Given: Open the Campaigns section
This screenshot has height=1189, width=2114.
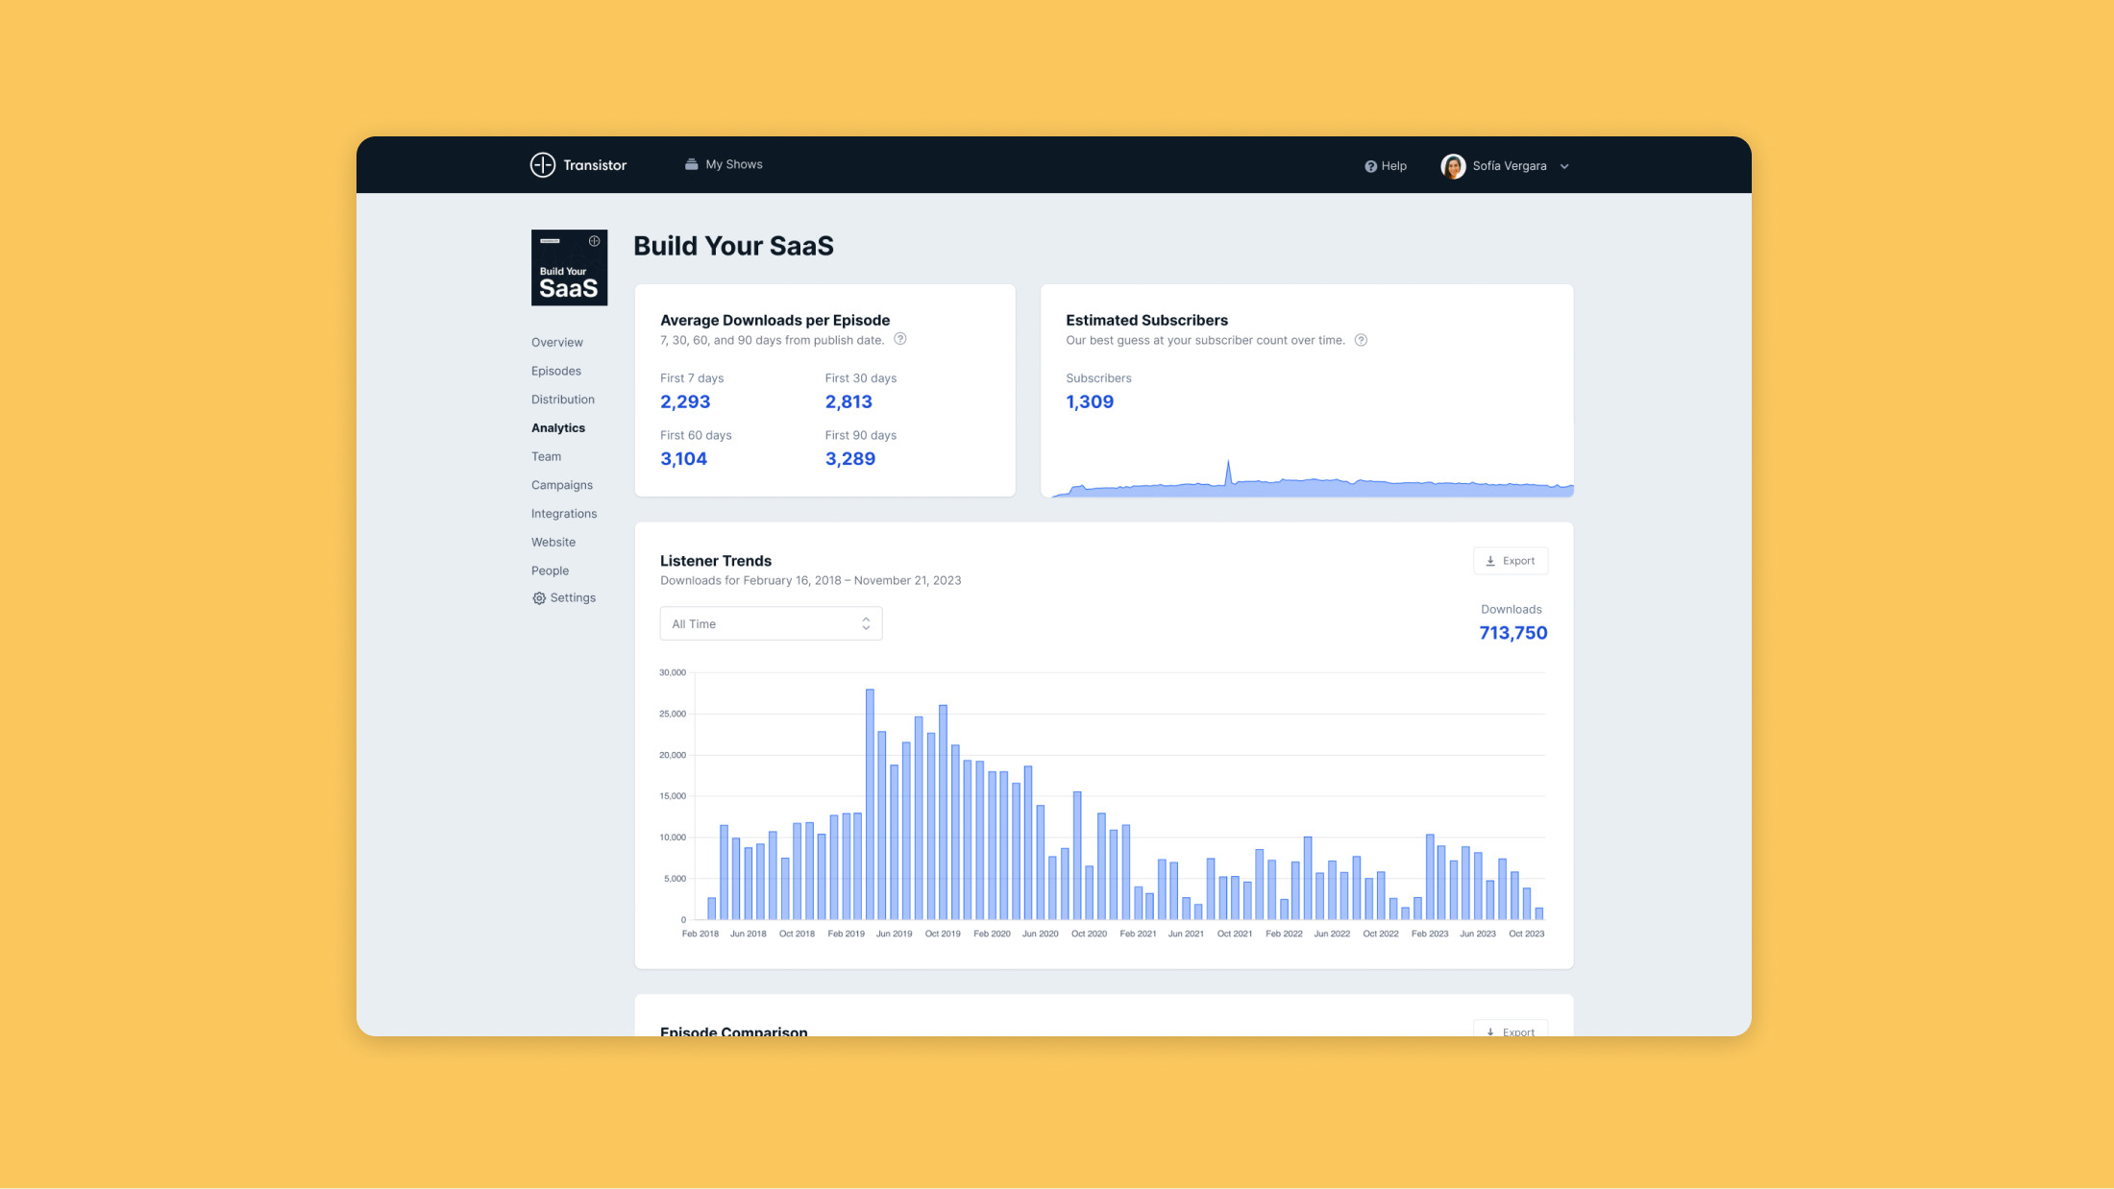Looking at the screenshot, I should pos(561,484).
